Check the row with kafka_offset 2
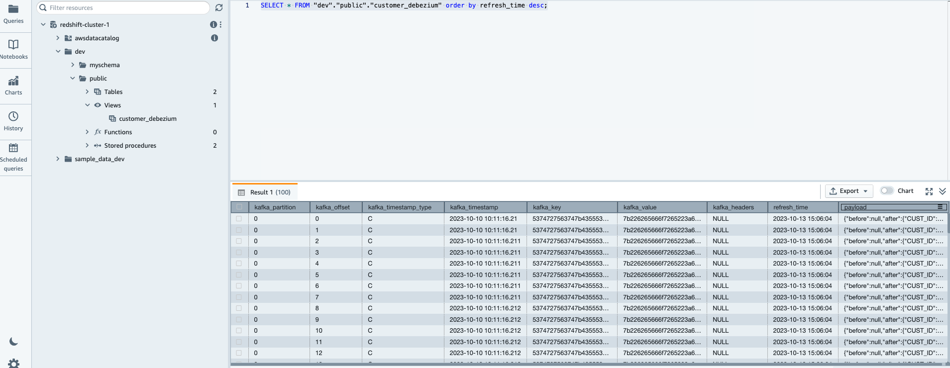This screenshot has width=950, height=368. tap(239, 241)
